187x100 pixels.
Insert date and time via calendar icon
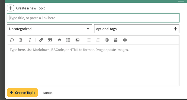pyautogui.click(x=116, y=40)
